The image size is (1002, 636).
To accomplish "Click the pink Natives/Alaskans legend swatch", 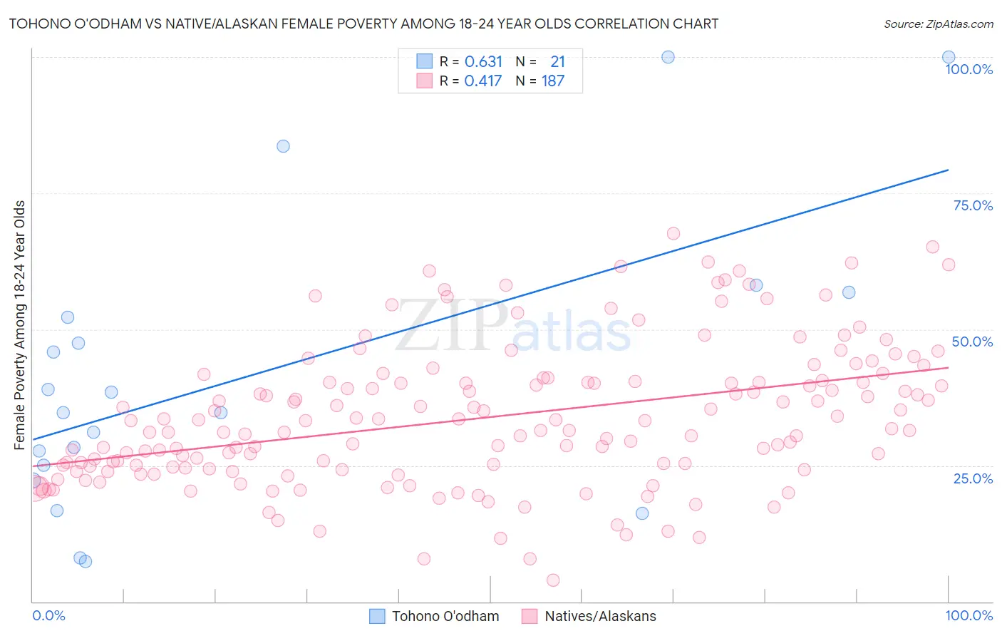I will [530, 616].
